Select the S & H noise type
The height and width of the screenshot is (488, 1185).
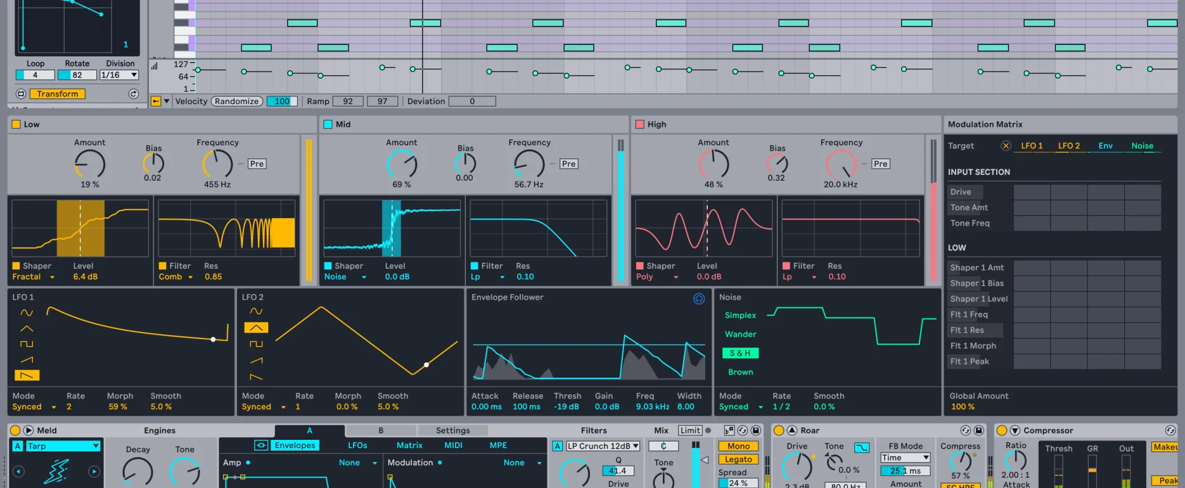[740, 353]
